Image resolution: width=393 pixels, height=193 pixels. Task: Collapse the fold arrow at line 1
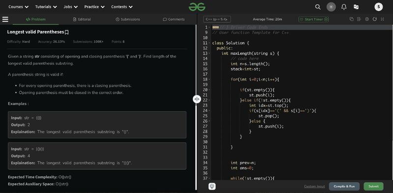209,27
